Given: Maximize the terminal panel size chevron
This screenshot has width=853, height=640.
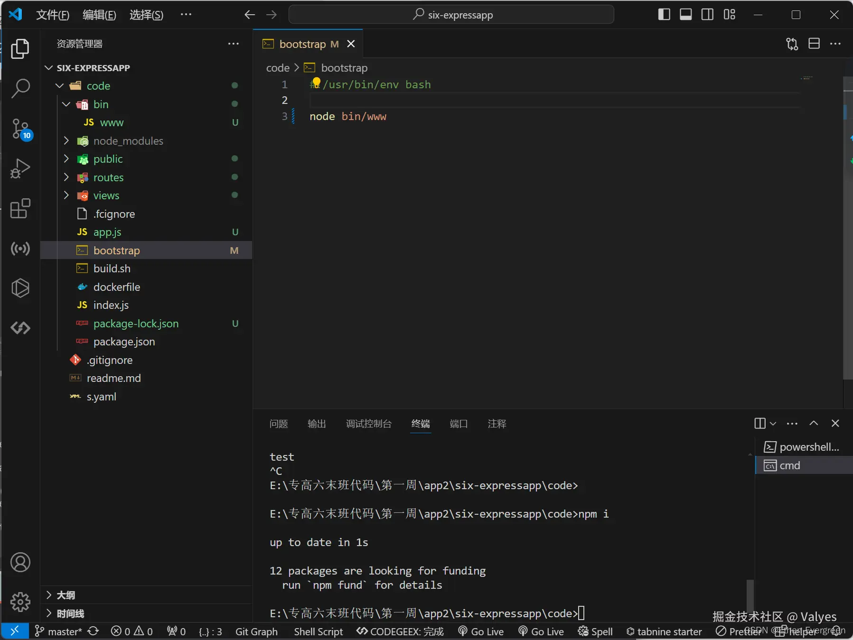Looking at the screenshot, I should [814, 423].
